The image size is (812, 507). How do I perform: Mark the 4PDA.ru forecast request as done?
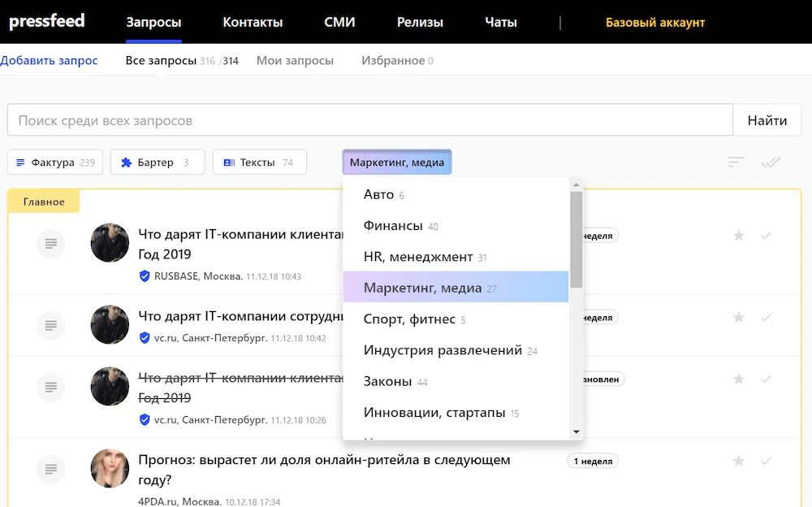tap(766, 461)
